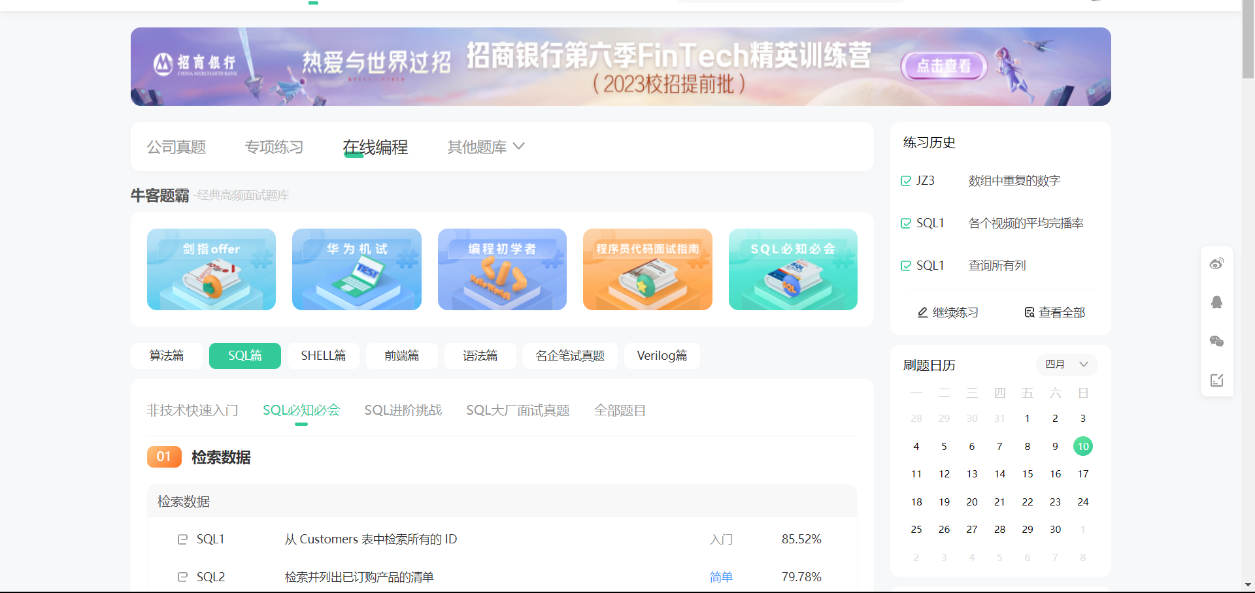The image size is (1255, 593).
Task: Open history entry 查询所有列
Action: [x=997, y=266]
